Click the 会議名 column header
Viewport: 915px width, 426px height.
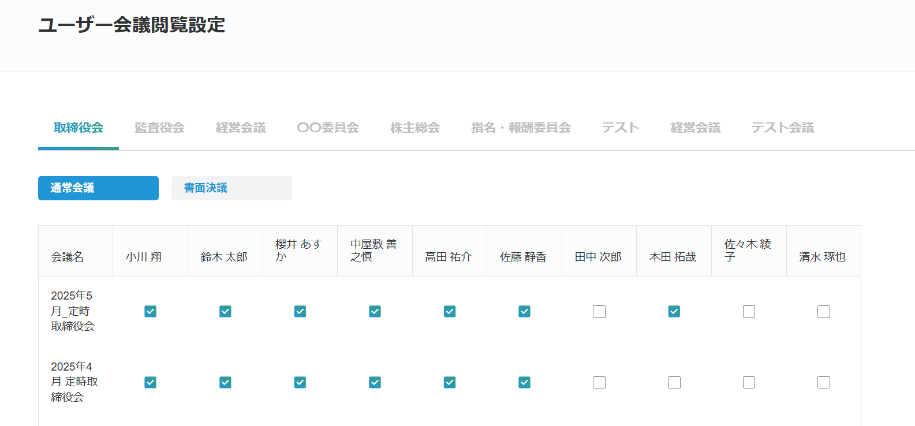pyautogui.click(x=68, y=257)
